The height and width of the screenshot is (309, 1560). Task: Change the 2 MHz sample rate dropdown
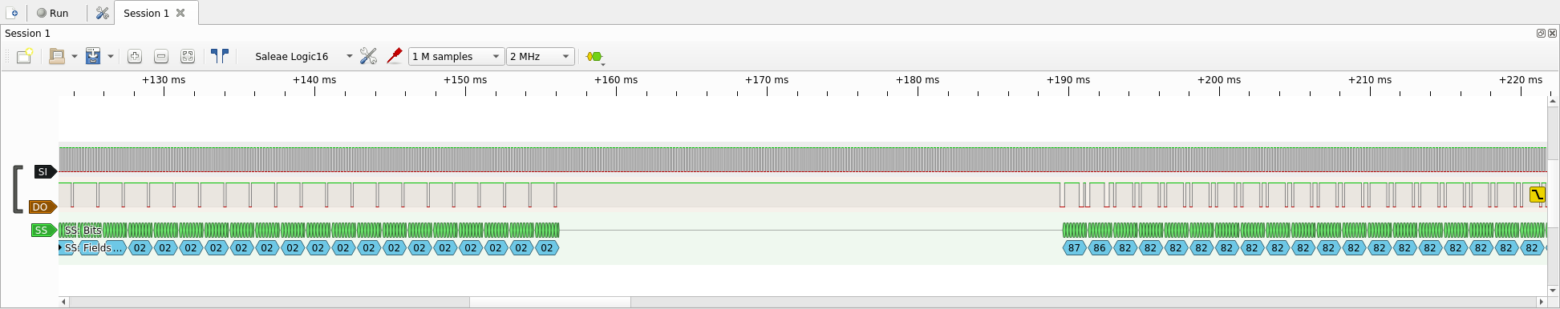pos(541,56)
